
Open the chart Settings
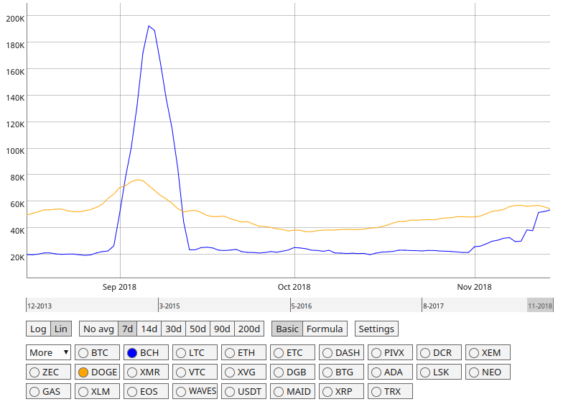coord(376,329)
